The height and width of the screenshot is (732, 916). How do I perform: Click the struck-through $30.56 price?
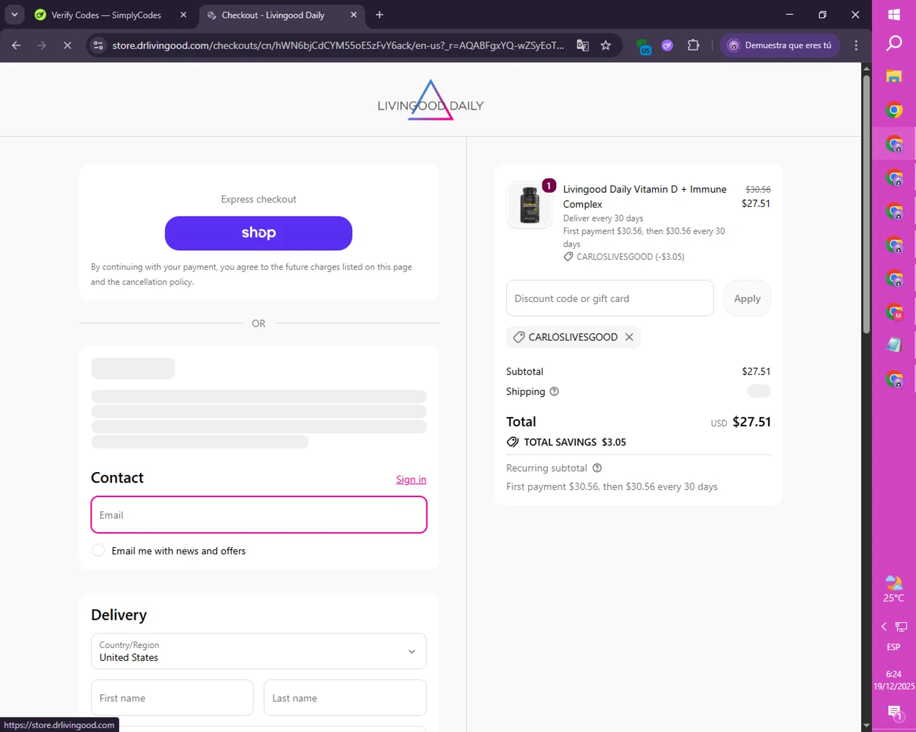[758, 190]
